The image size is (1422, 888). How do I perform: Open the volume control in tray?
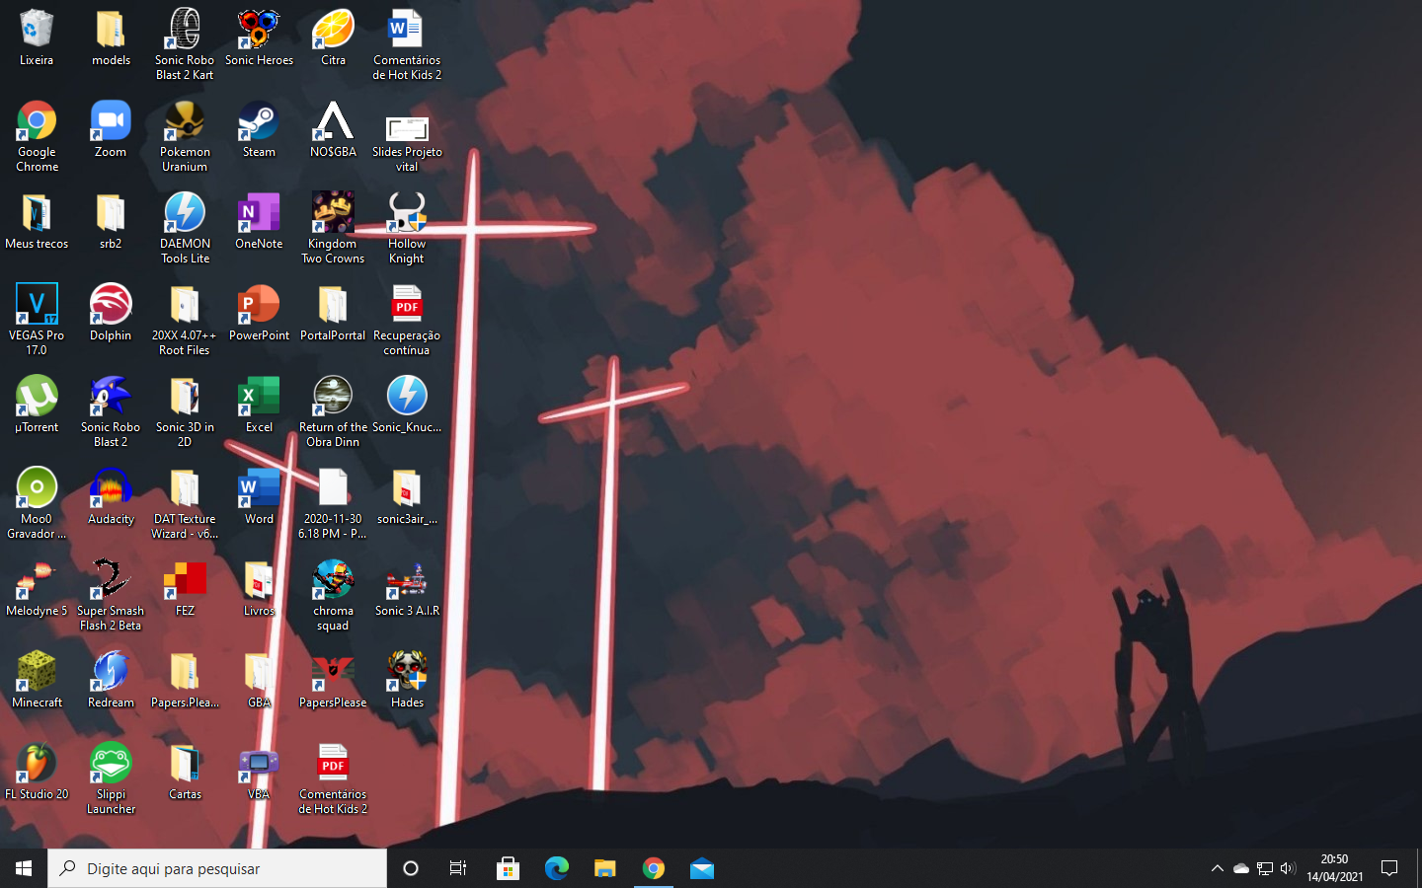click(1288, 868)
